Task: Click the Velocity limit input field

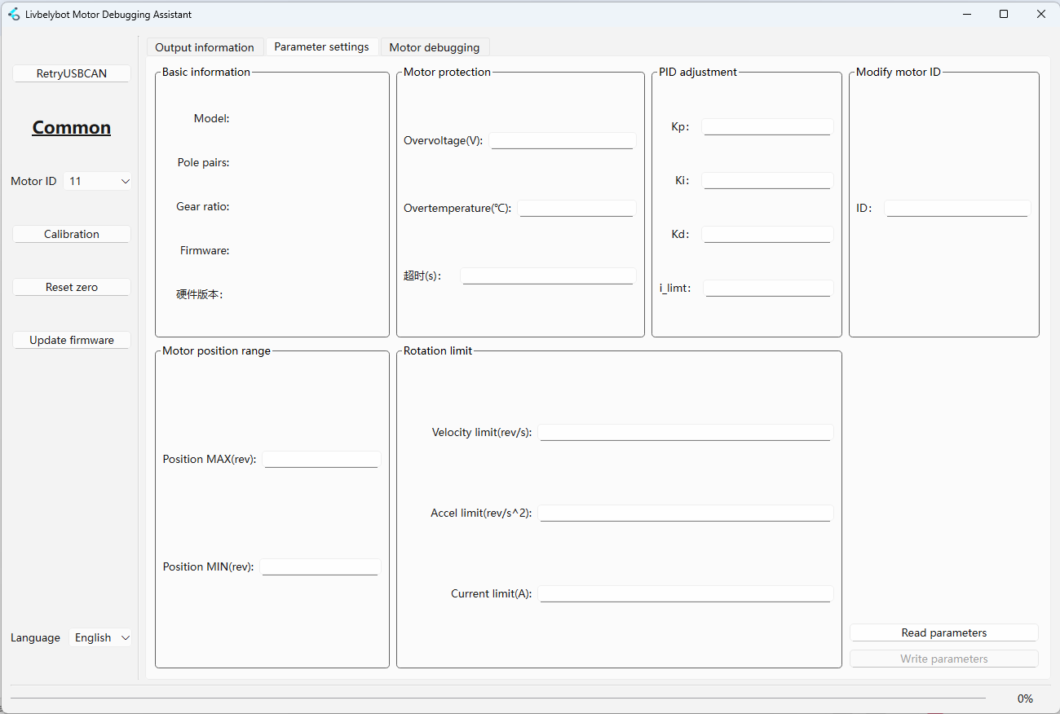Action: (x=685, y=432)
